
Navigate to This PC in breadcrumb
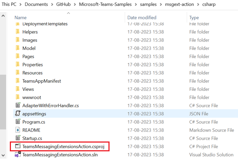pyautogui.click(x=9, y=4)
